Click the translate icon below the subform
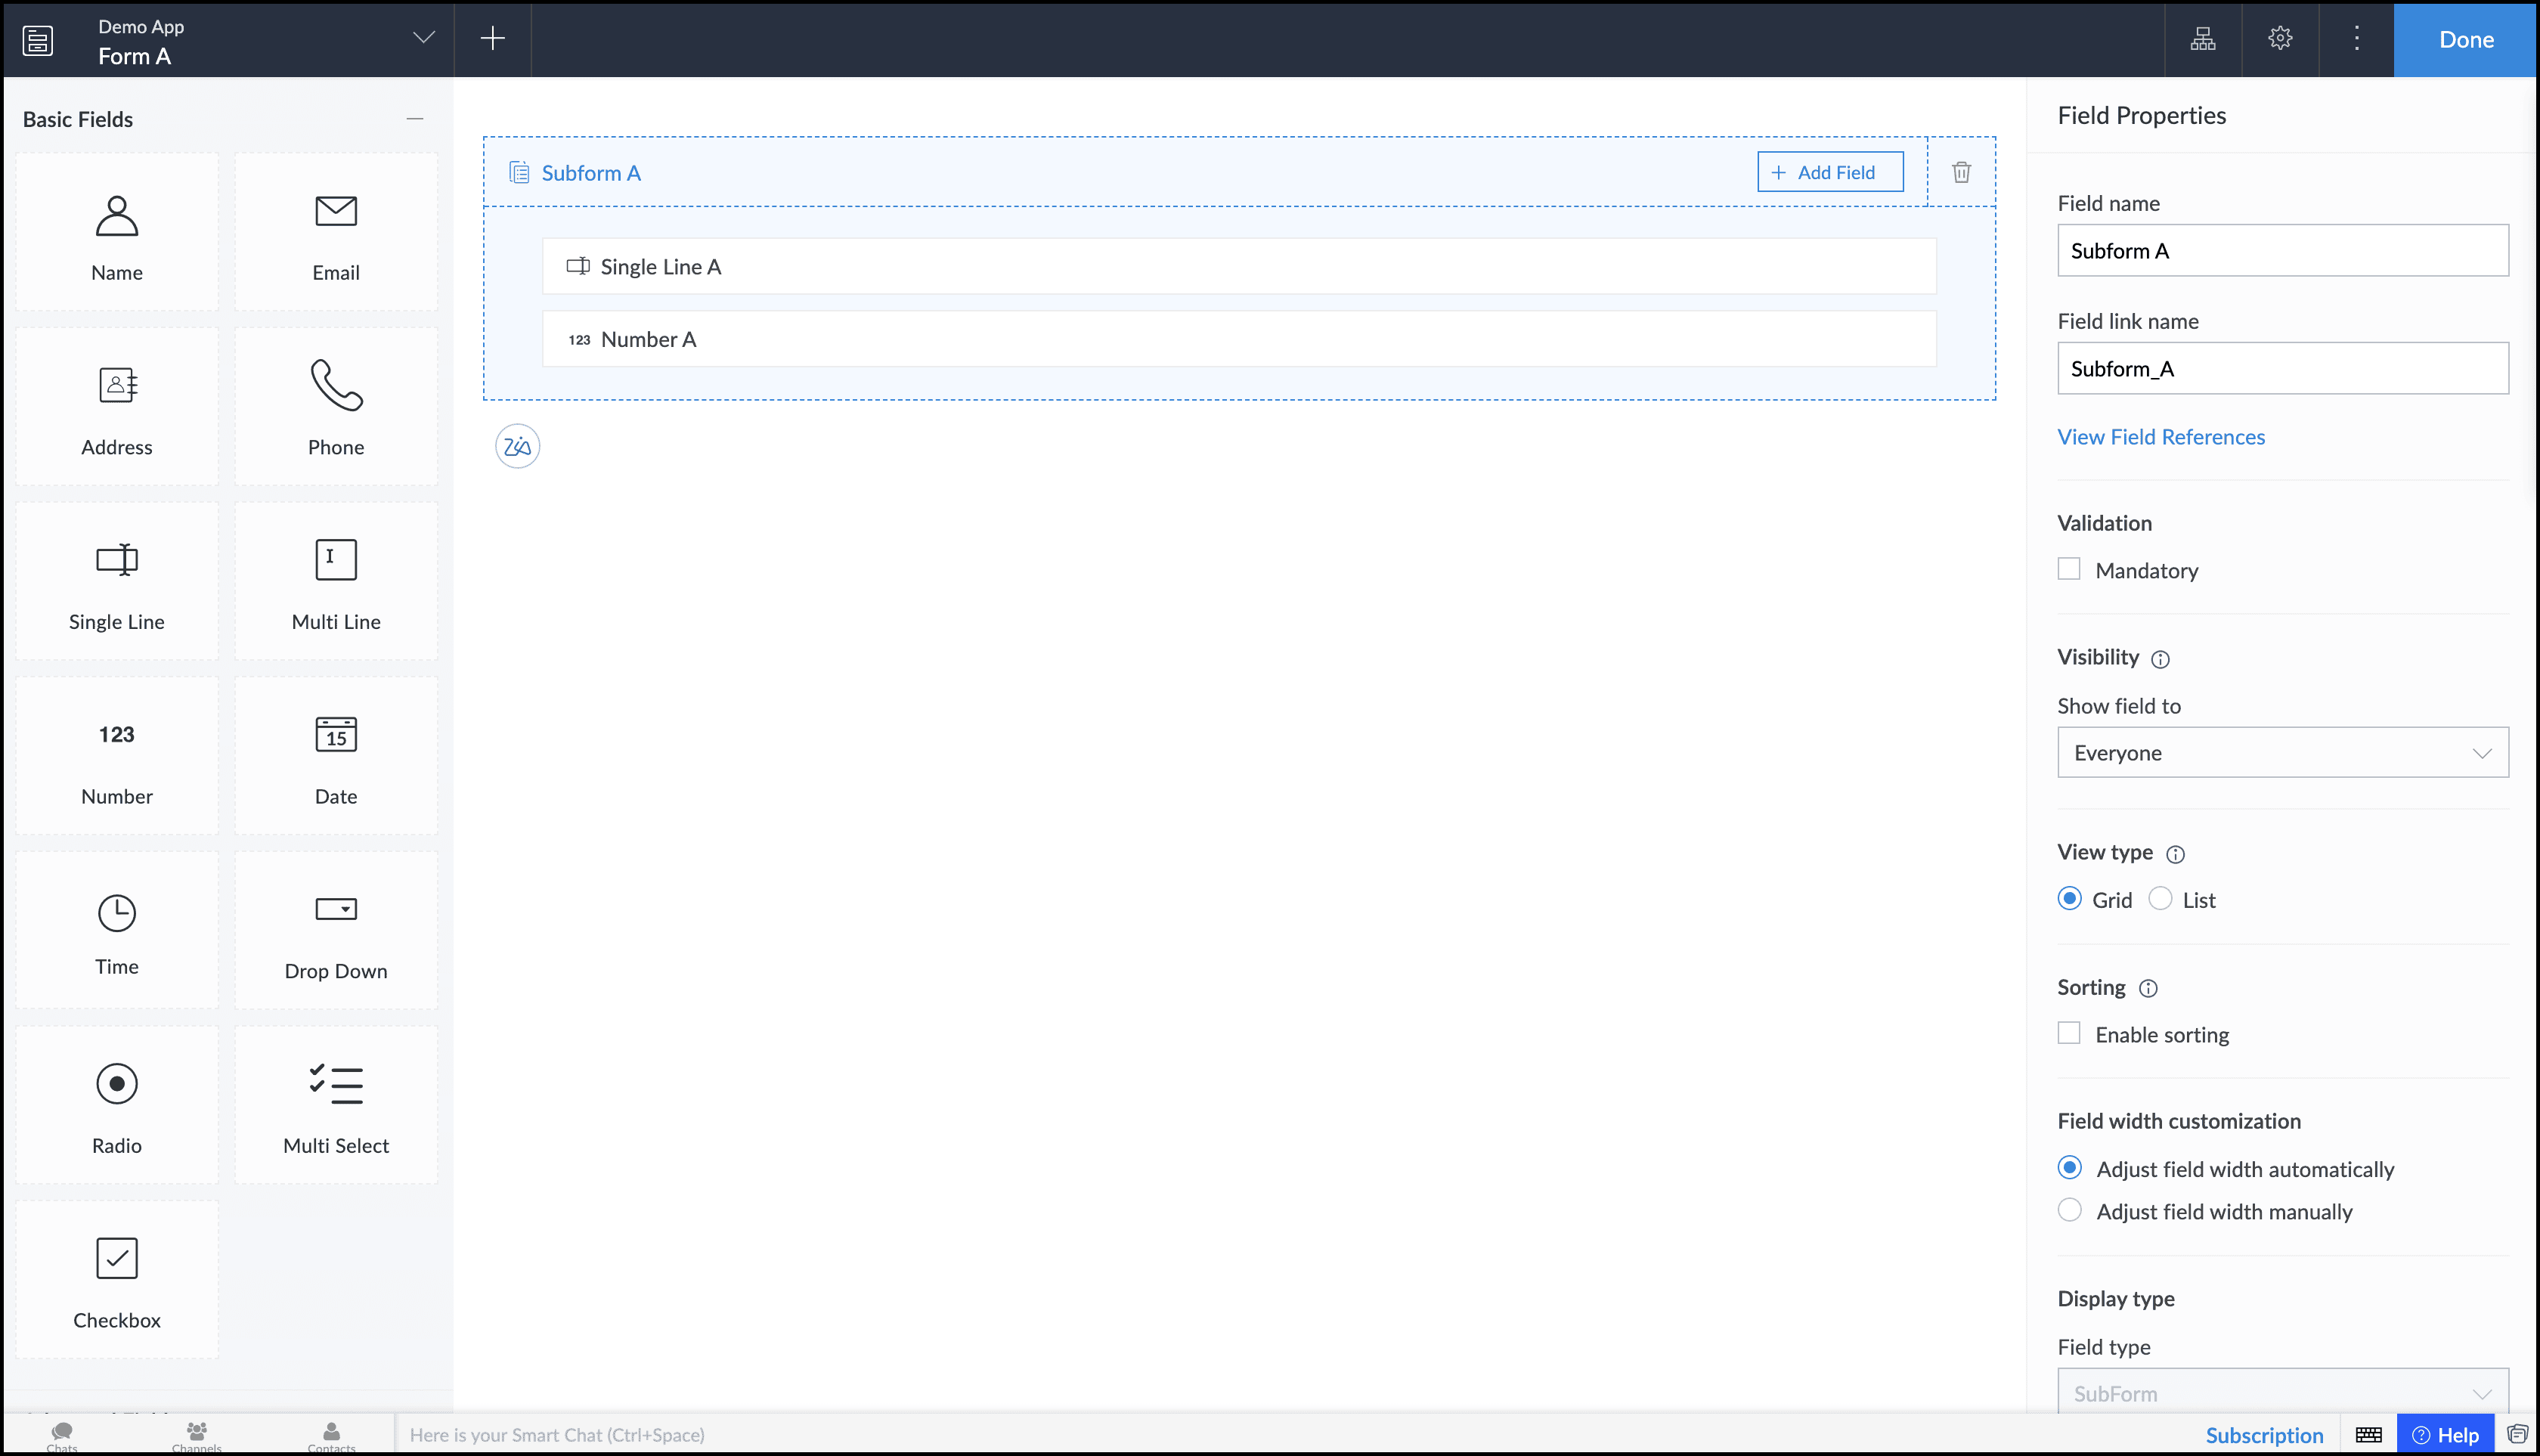Viewport: 2540px width, 1456px height. click(x=517, y=446)
